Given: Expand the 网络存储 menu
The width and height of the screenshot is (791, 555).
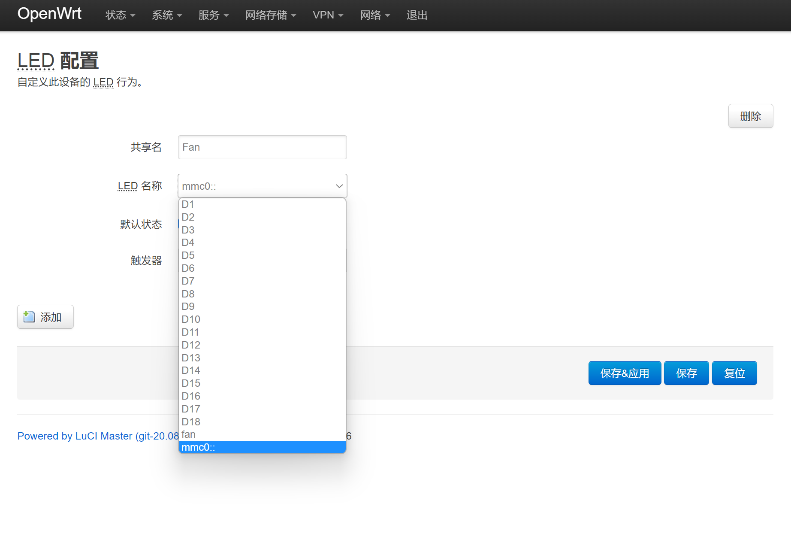Looking at the screenshot, I should 271,15.
